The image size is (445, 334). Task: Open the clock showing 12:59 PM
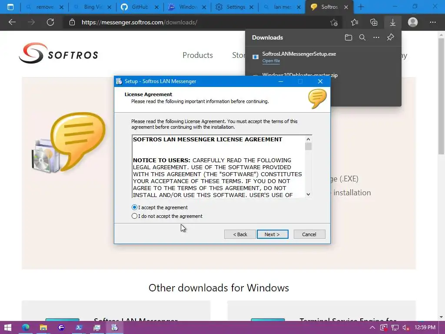tap(425, 327)
